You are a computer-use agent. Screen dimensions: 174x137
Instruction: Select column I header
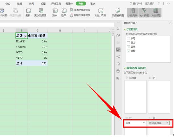[x=85, y=30]
